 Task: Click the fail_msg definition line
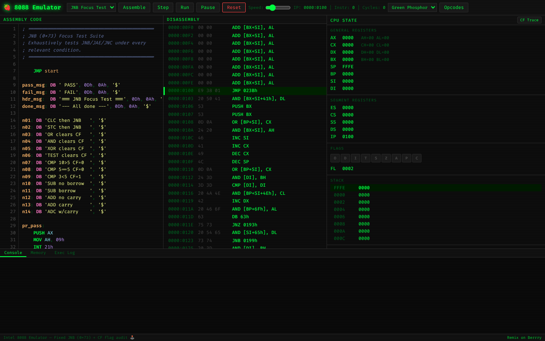(x=71, y=92)
